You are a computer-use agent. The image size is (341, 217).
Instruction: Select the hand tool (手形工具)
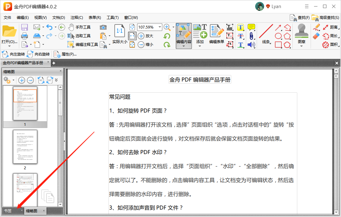79,27
